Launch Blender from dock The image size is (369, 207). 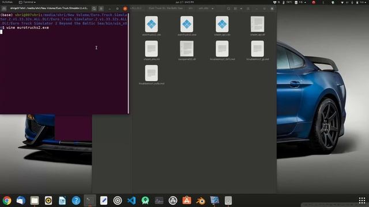pyautogui.click(x=201, y=201)
